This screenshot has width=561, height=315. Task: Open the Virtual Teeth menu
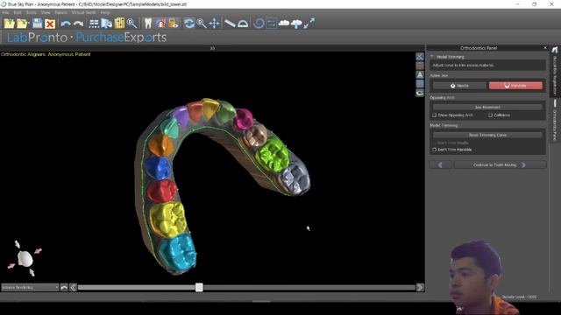coord(83,12)
